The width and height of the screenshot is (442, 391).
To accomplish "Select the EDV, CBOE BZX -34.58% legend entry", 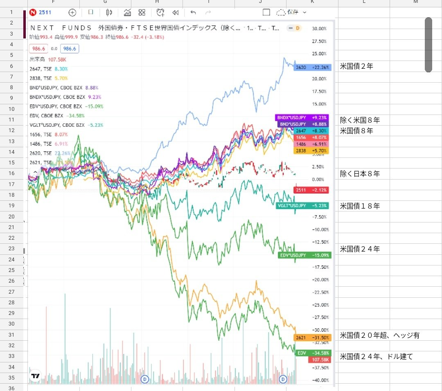I will coord(57,116).
